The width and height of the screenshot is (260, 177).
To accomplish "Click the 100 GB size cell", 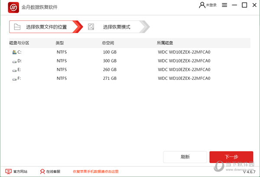I will coord(110,52).
